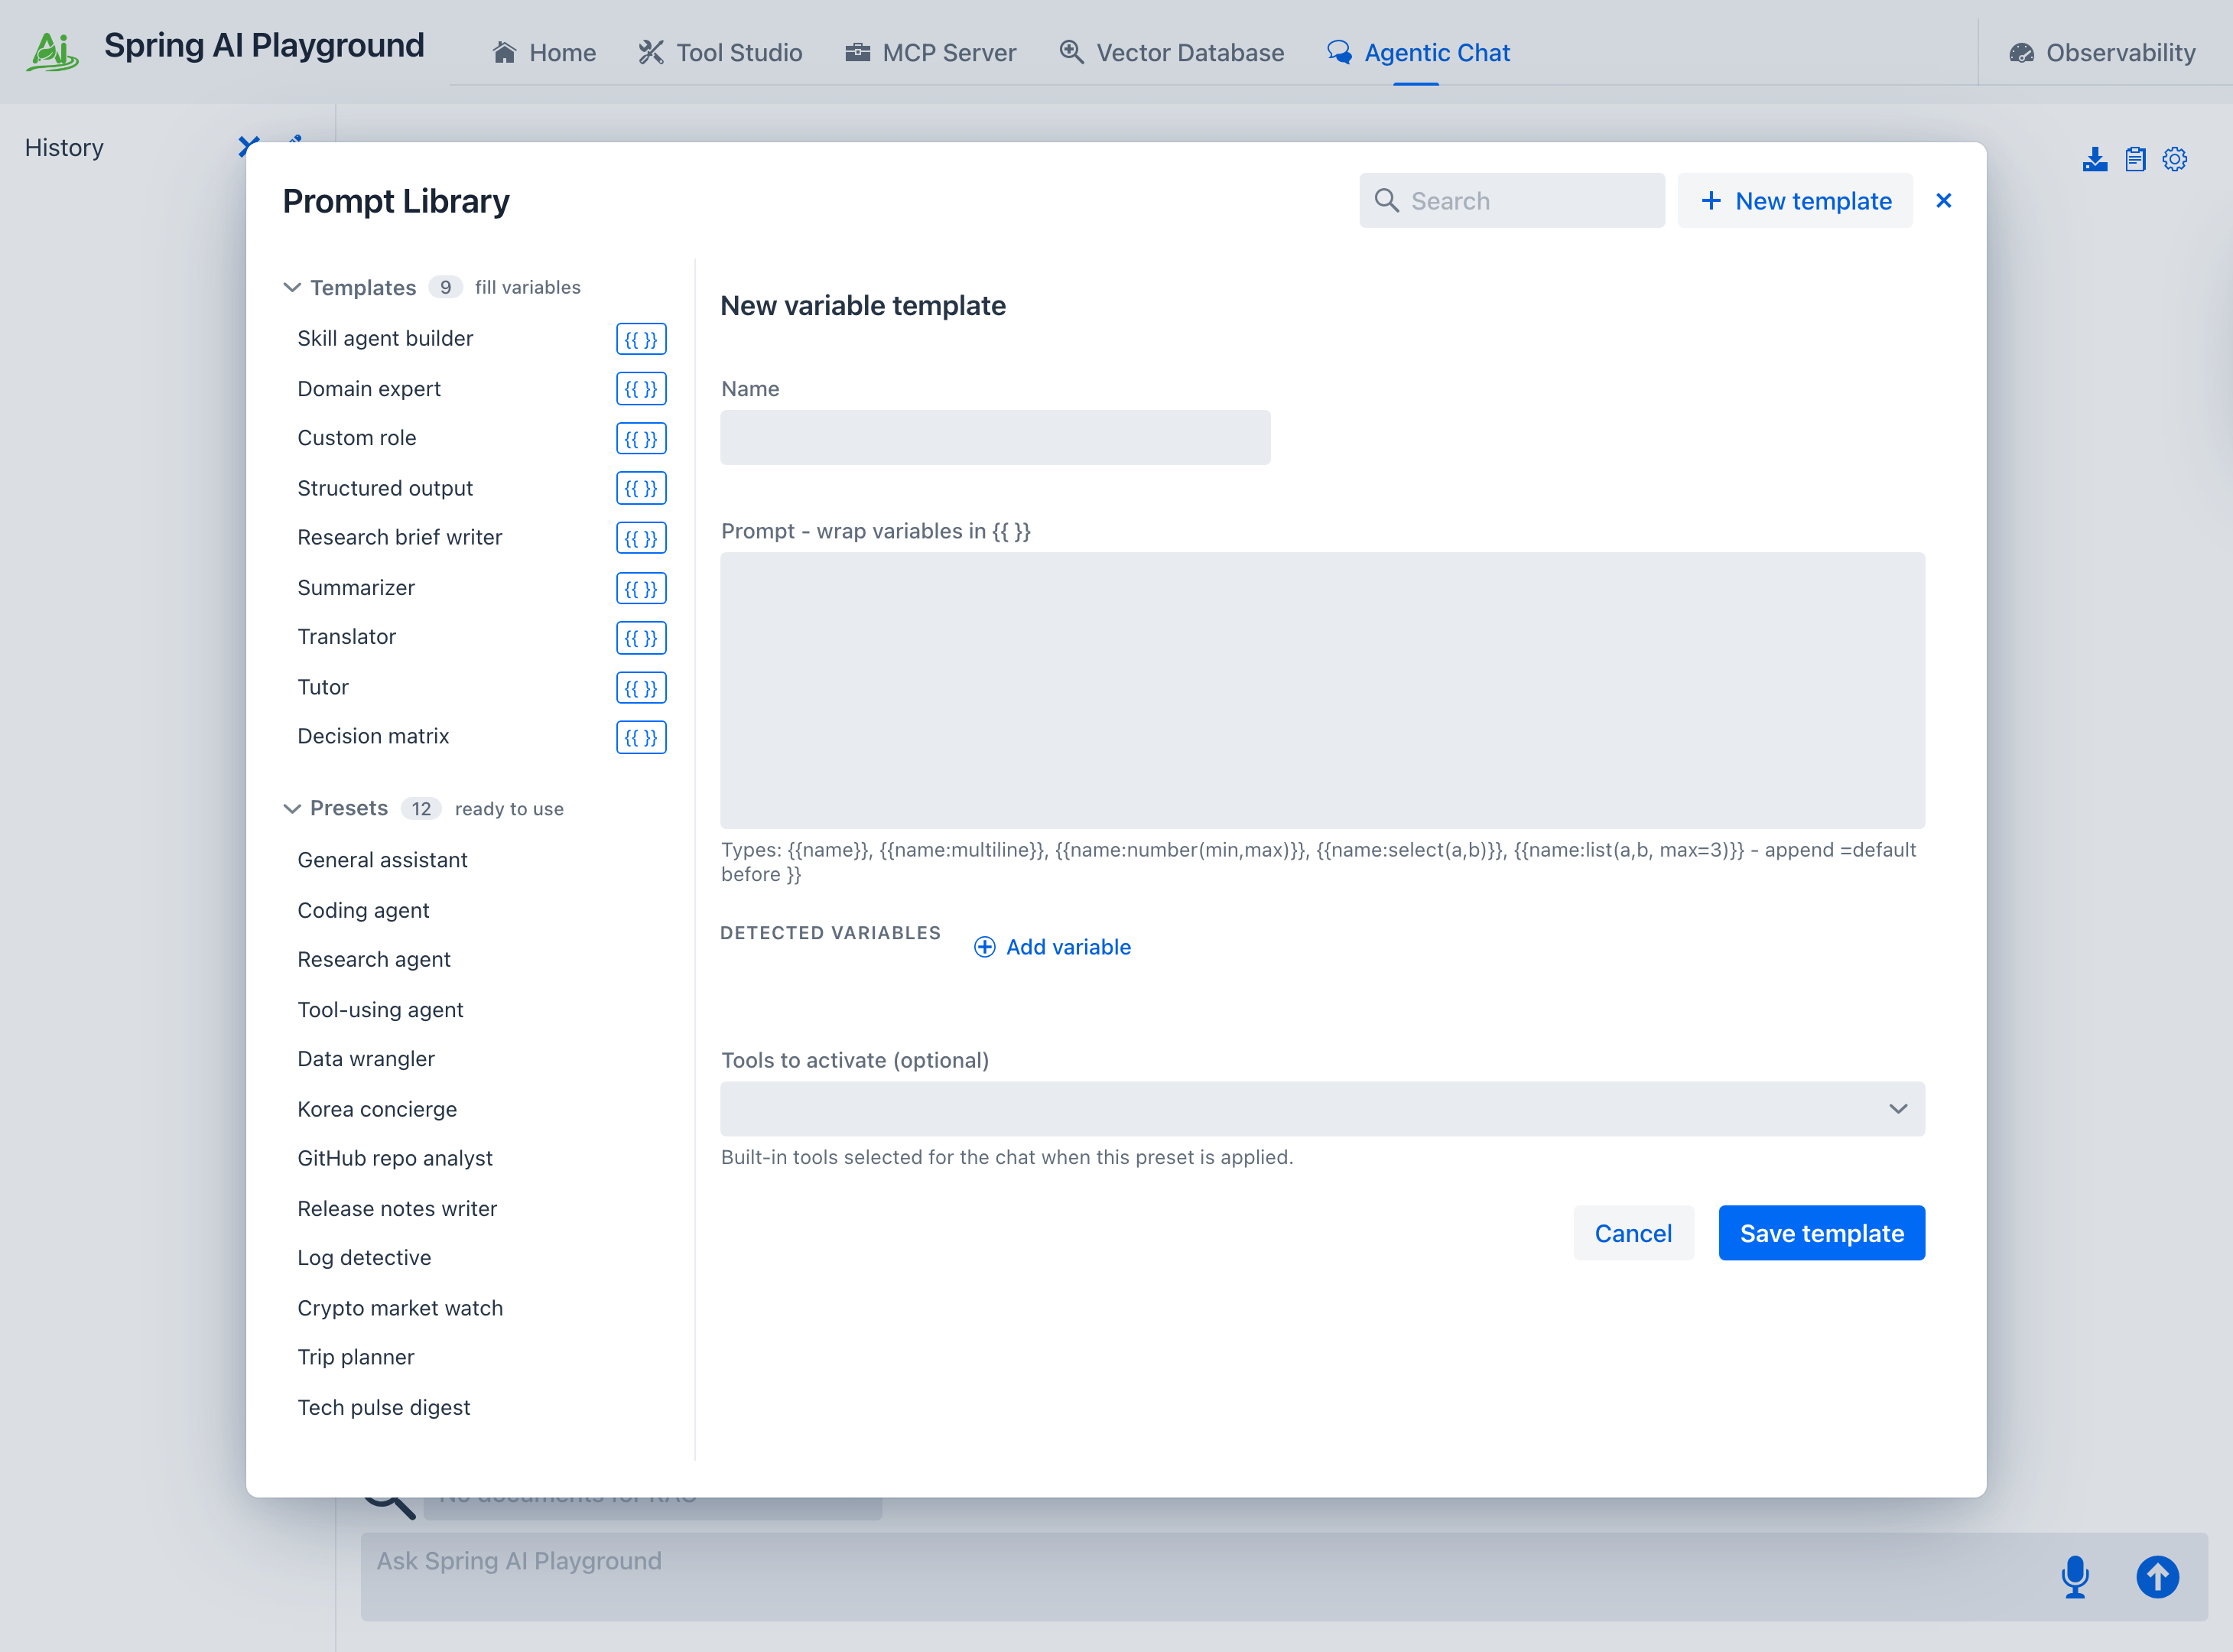Close the Prompt Library dialog
2233x1652 pixels.
[1943, 200]
